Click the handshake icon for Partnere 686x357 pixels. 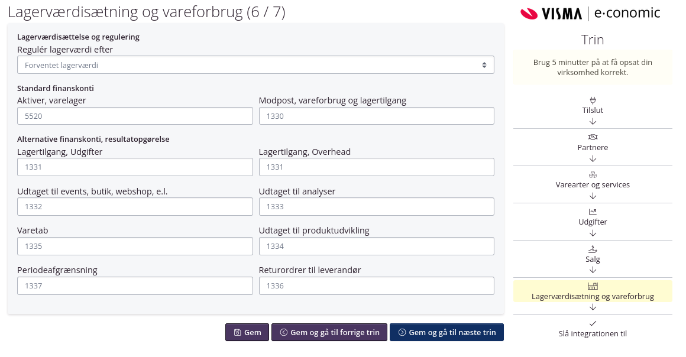pos(593,137)
